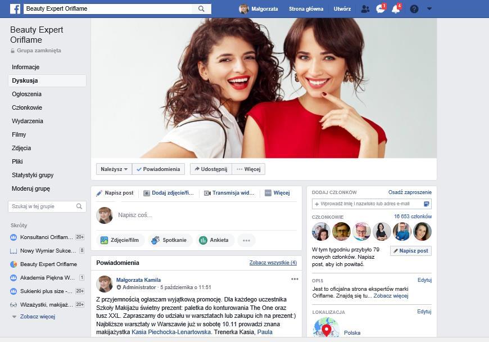
Task: Click the invitation note icon in member field
Action: (427, 204)
